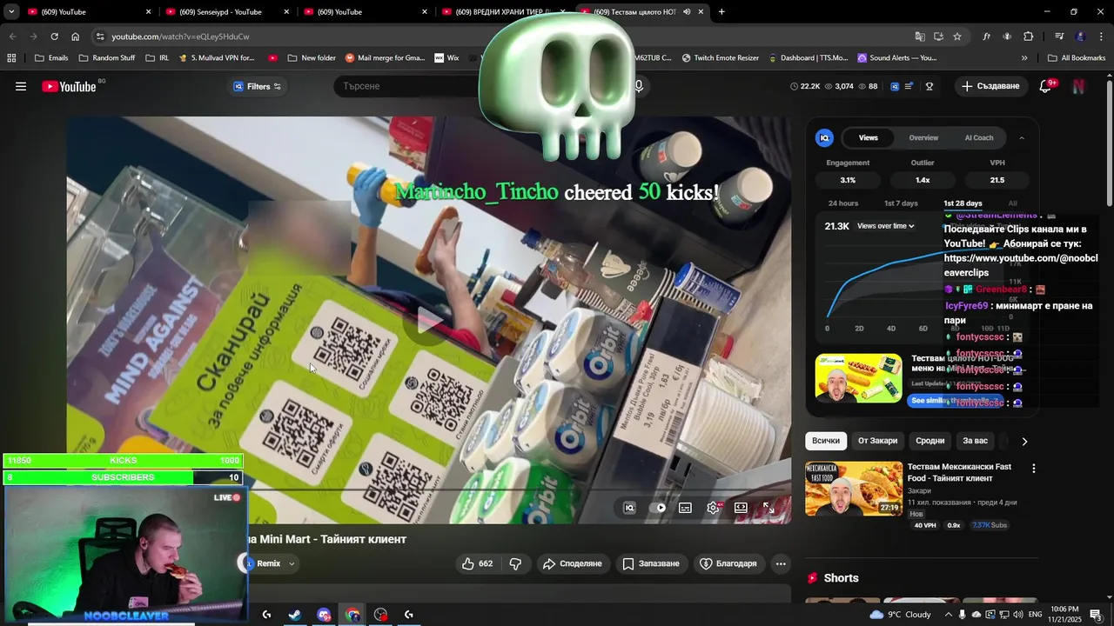Open the All Bookmarks folder

coord(1077,58)
